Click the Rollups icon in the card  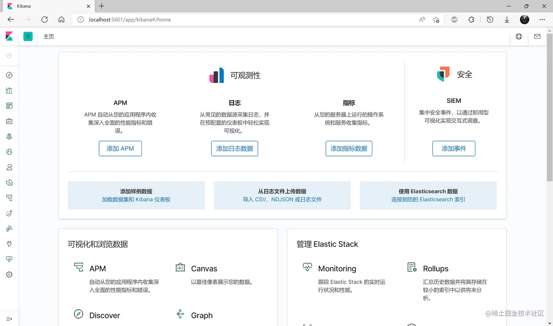(x=412, y=267)
